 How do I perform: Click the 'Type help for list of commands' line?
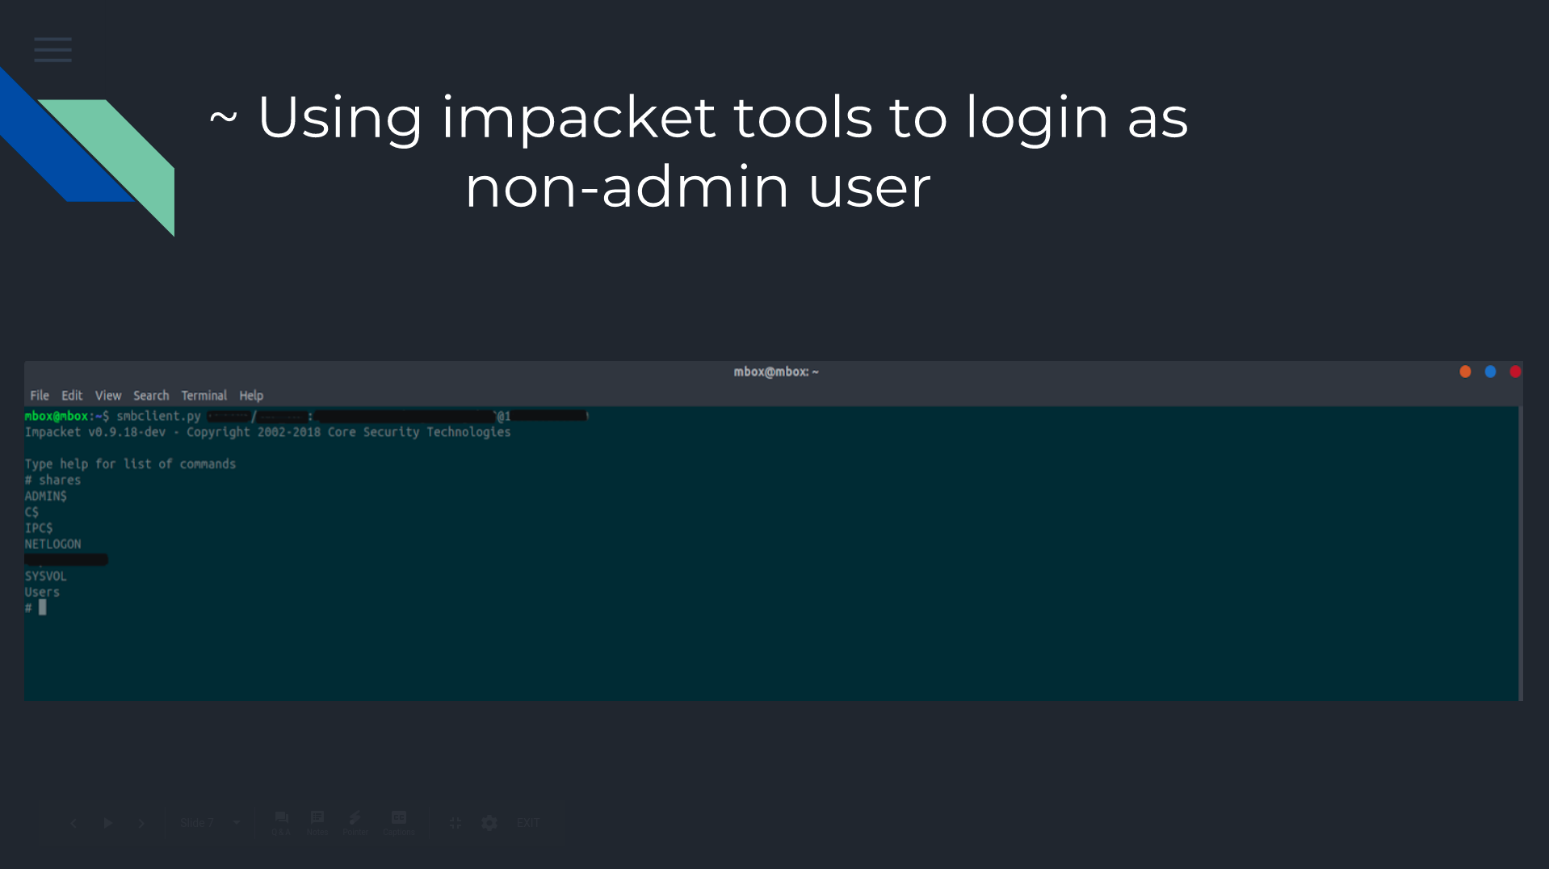point(130,464)
